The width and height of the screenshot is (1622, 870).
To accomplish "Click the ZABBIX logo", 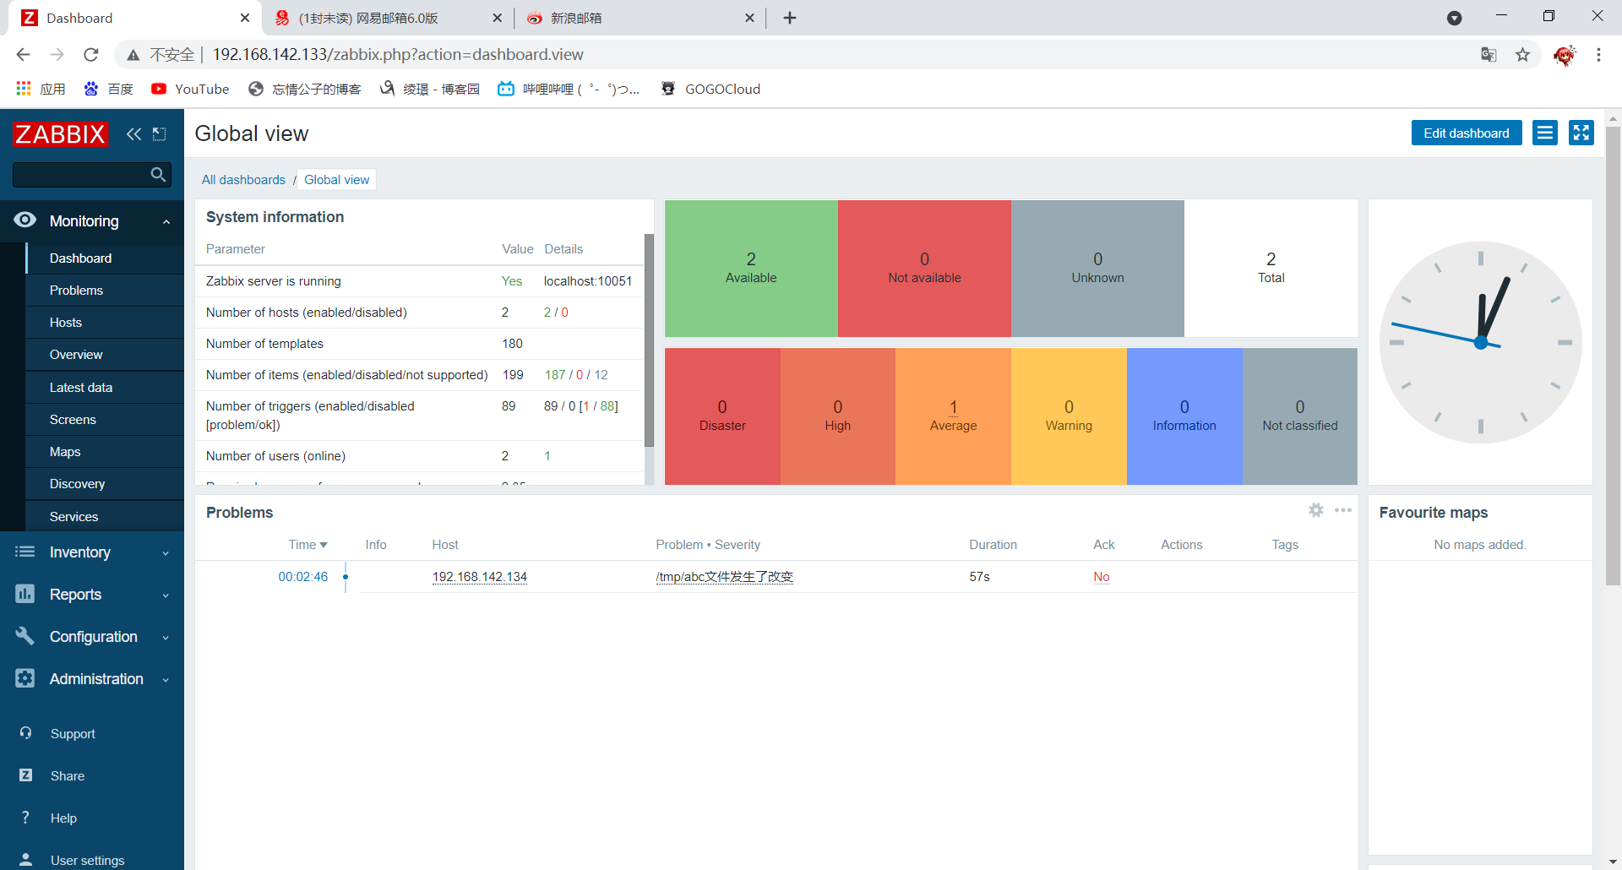I will click(60, 133).
